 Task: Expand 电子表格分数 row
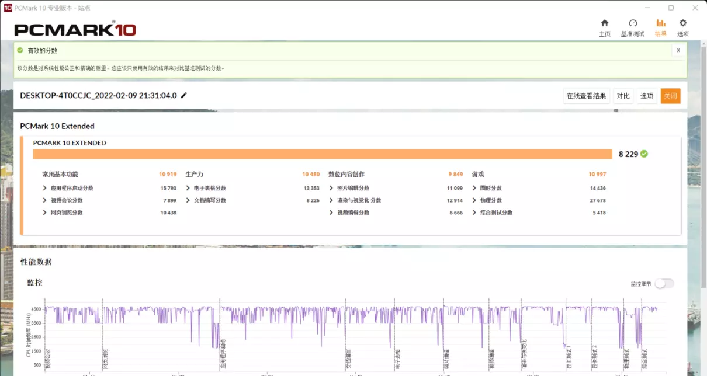[188, 188]
